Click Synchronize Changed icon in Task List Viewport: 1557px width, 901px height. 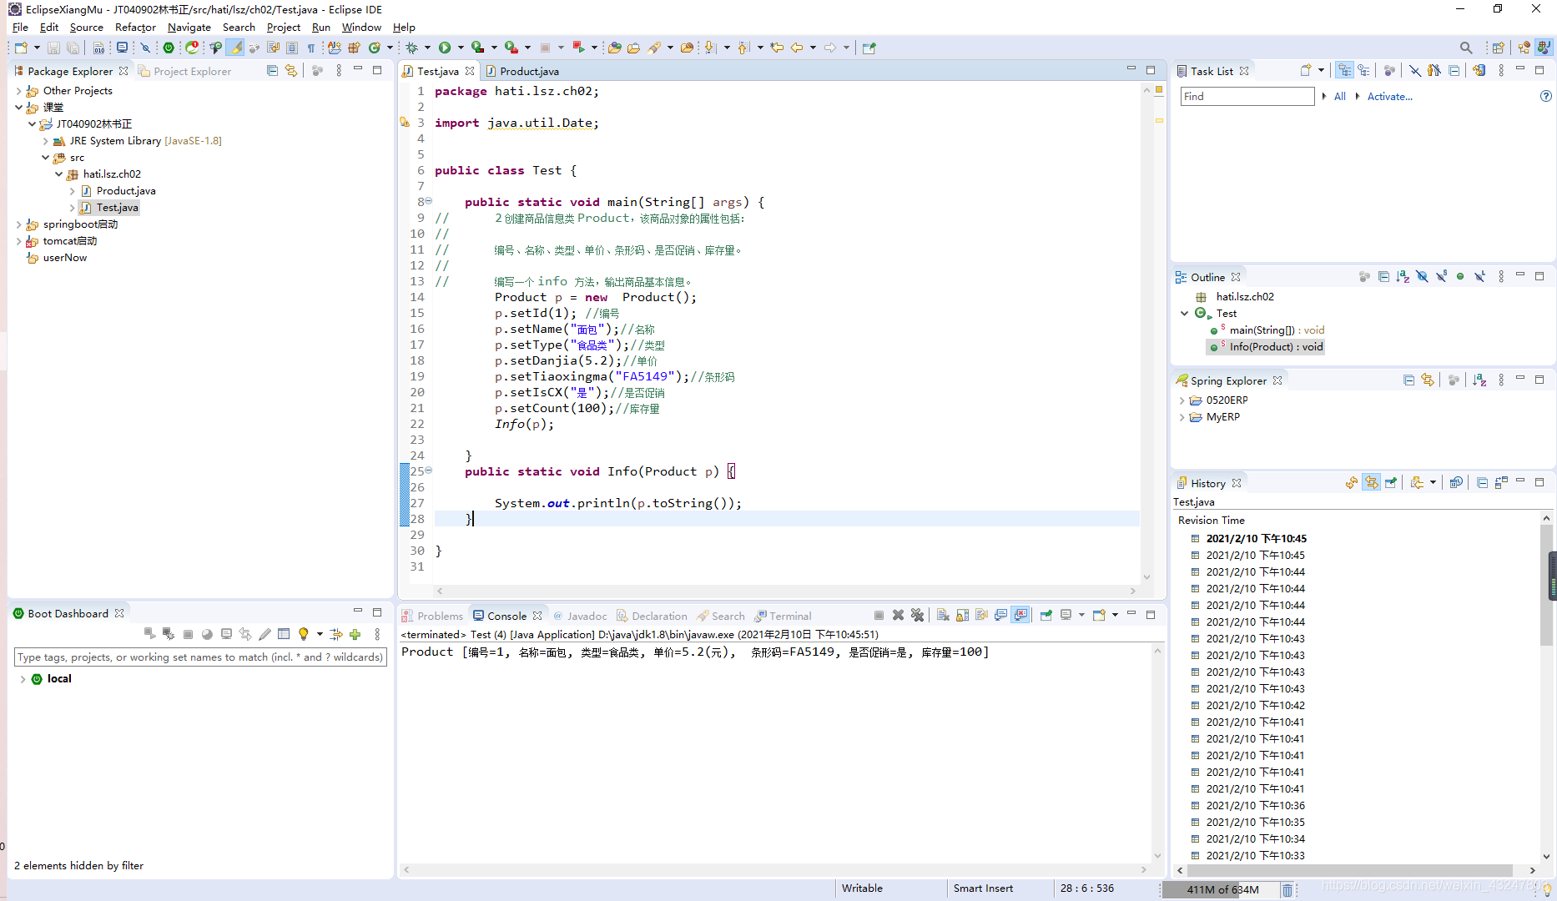click(x=1479, y=71)
